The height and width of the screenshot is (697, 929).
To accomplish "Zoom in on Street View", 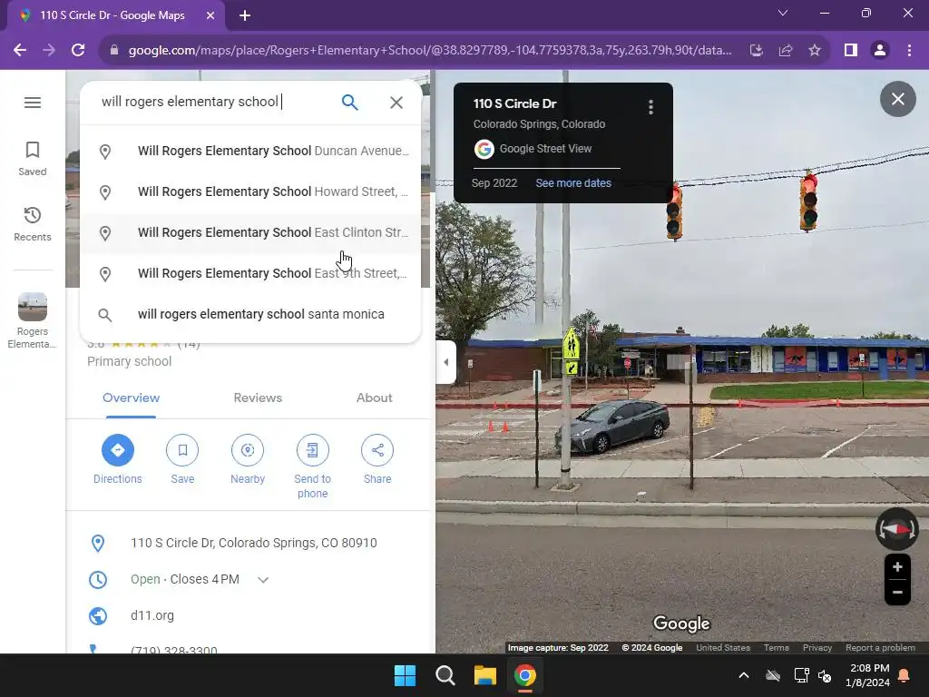I will pos(897,567).
